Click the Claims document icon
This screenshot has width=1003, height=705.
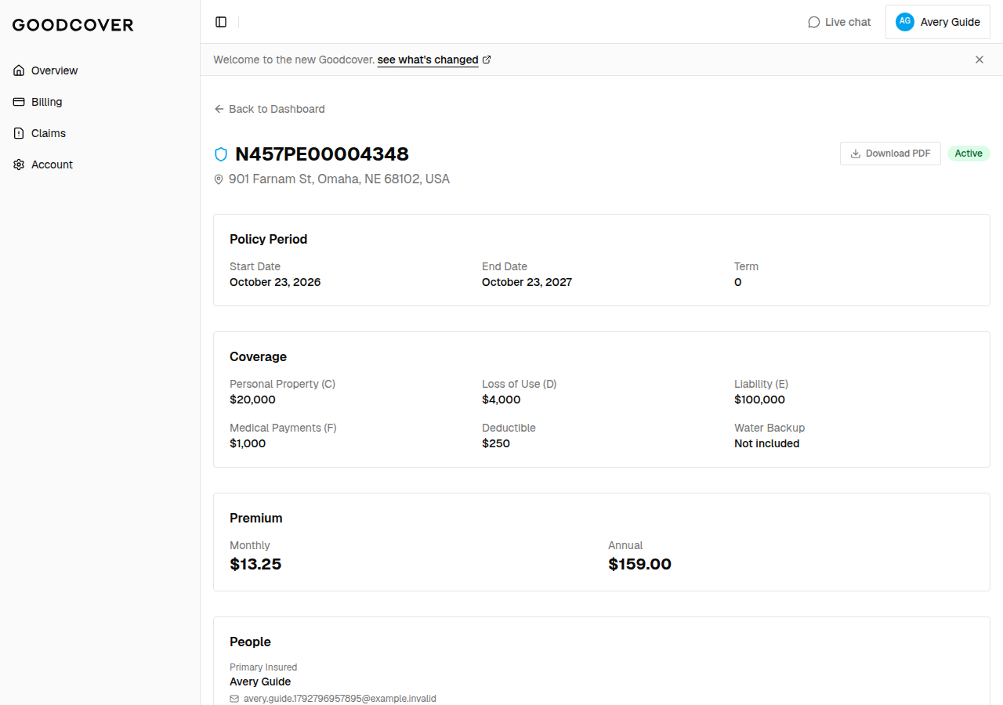[19, 133]
